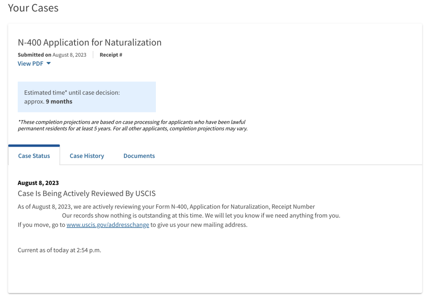Click the 'Submitted on August 8, 2023' text
This screenshot has width=433, height=305.
click(x=52, y=55)
